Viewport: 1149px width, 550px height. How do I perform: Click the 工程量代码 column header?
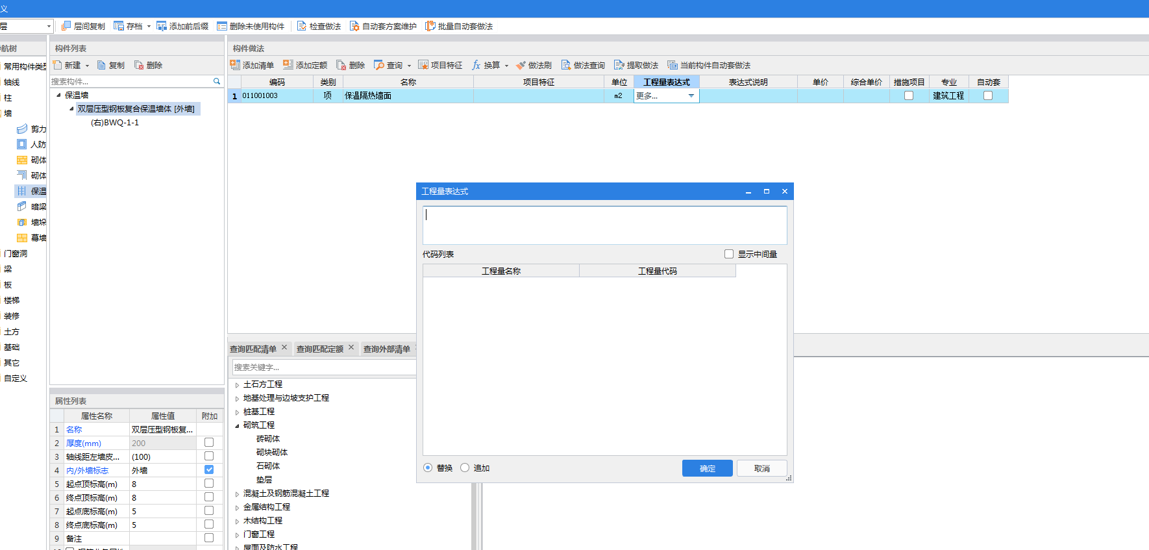point(658,271)
